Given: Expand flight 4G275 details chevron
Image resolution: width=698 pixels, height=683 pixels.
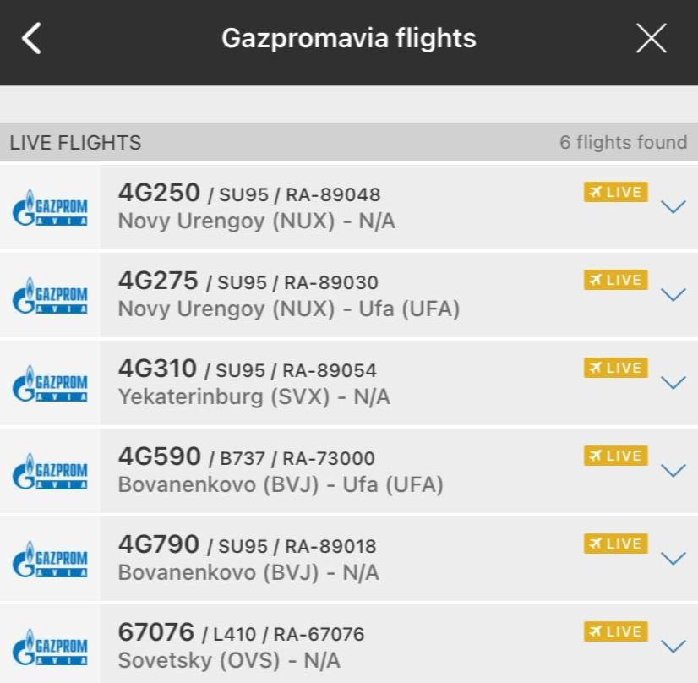Looking at the screenshot, I should click(673, 295).
